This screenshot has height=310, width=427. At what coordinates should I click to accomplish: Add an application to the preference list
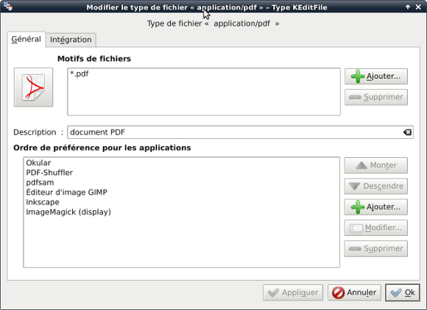375,207
